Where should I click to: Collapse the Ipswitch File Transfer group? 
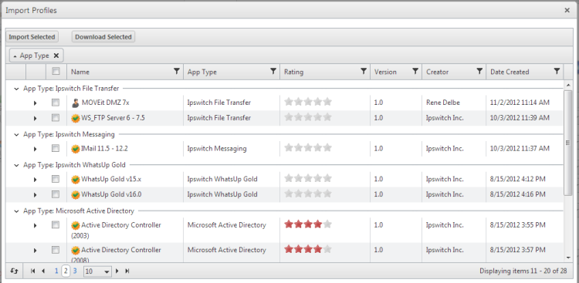[16, 89]
